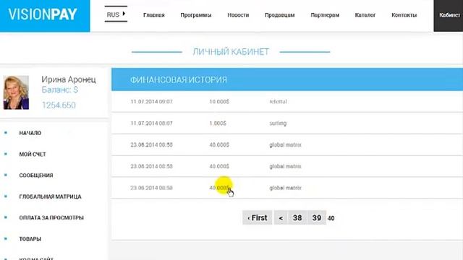Open the Кабинет dark button
This screenshot has height=260, width=463.
449,16
